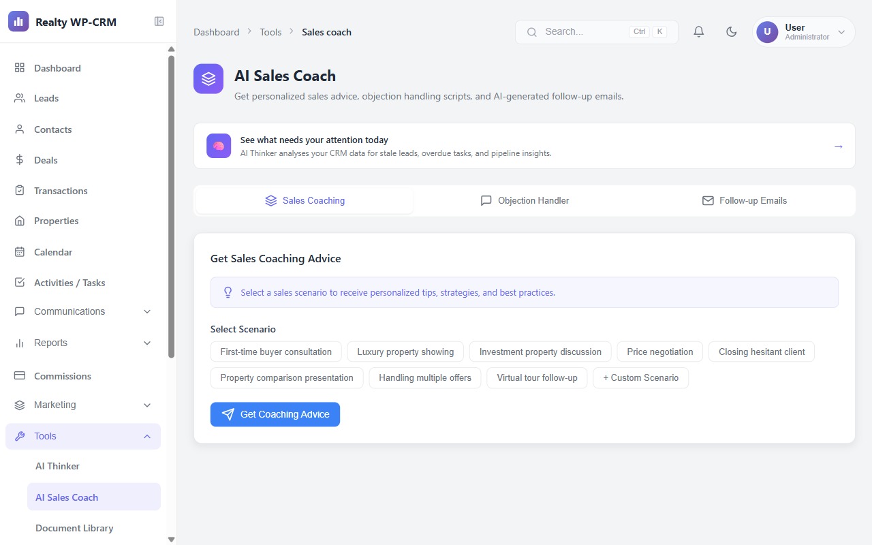
Task: Select First-time buyer consultation scenario
Action: pyautogui.click(x=276, y=352)
